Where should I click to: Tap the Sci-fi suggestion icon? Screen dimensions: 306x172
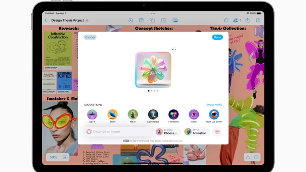92,115
